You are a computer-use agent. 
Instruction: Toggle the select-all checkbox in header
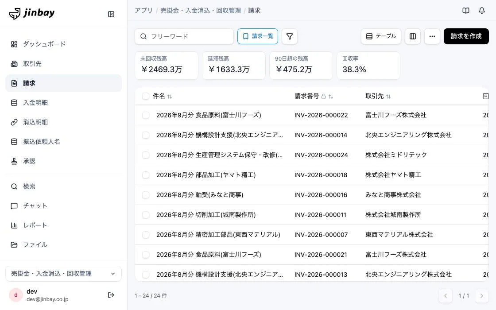pos(146,96)
